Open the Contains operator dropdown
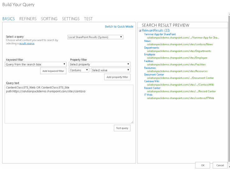230x170 pixels. pos(79,70)
